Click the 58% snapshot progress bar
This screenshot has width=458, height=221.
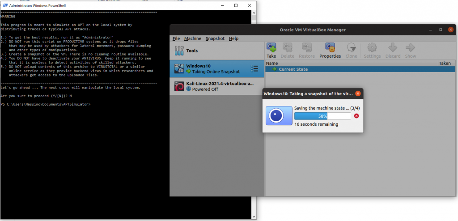pos(322,116)
